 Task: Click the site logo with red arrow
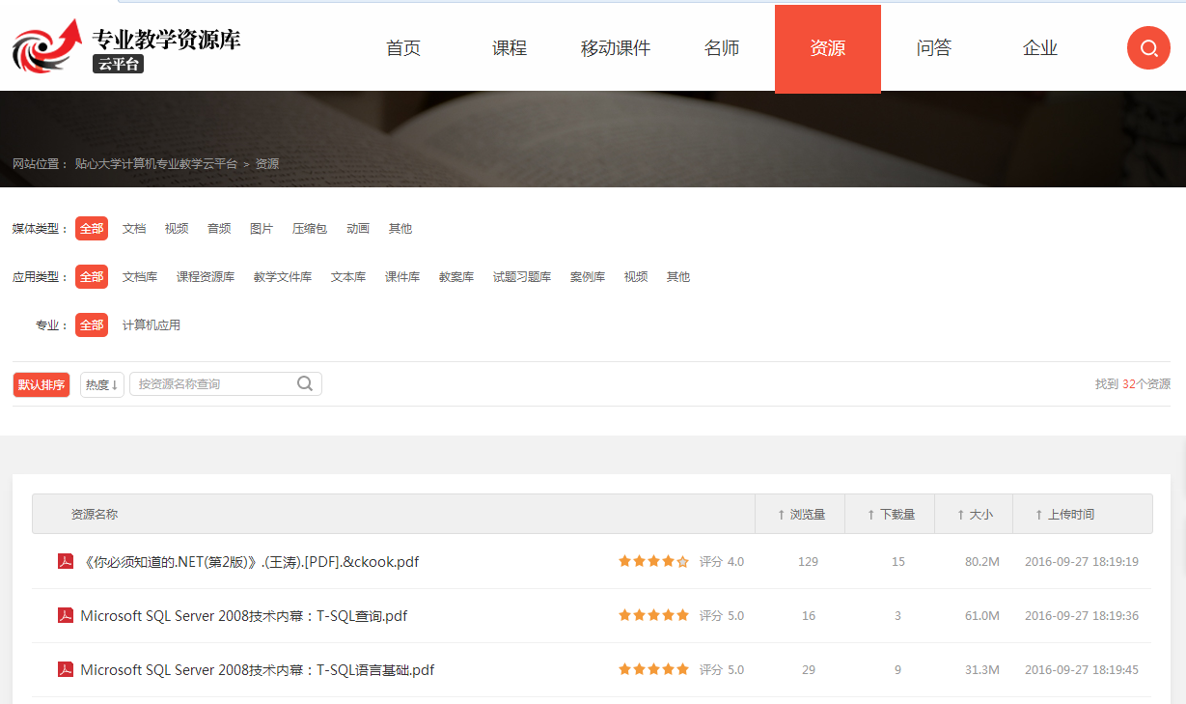coord(46,46)
